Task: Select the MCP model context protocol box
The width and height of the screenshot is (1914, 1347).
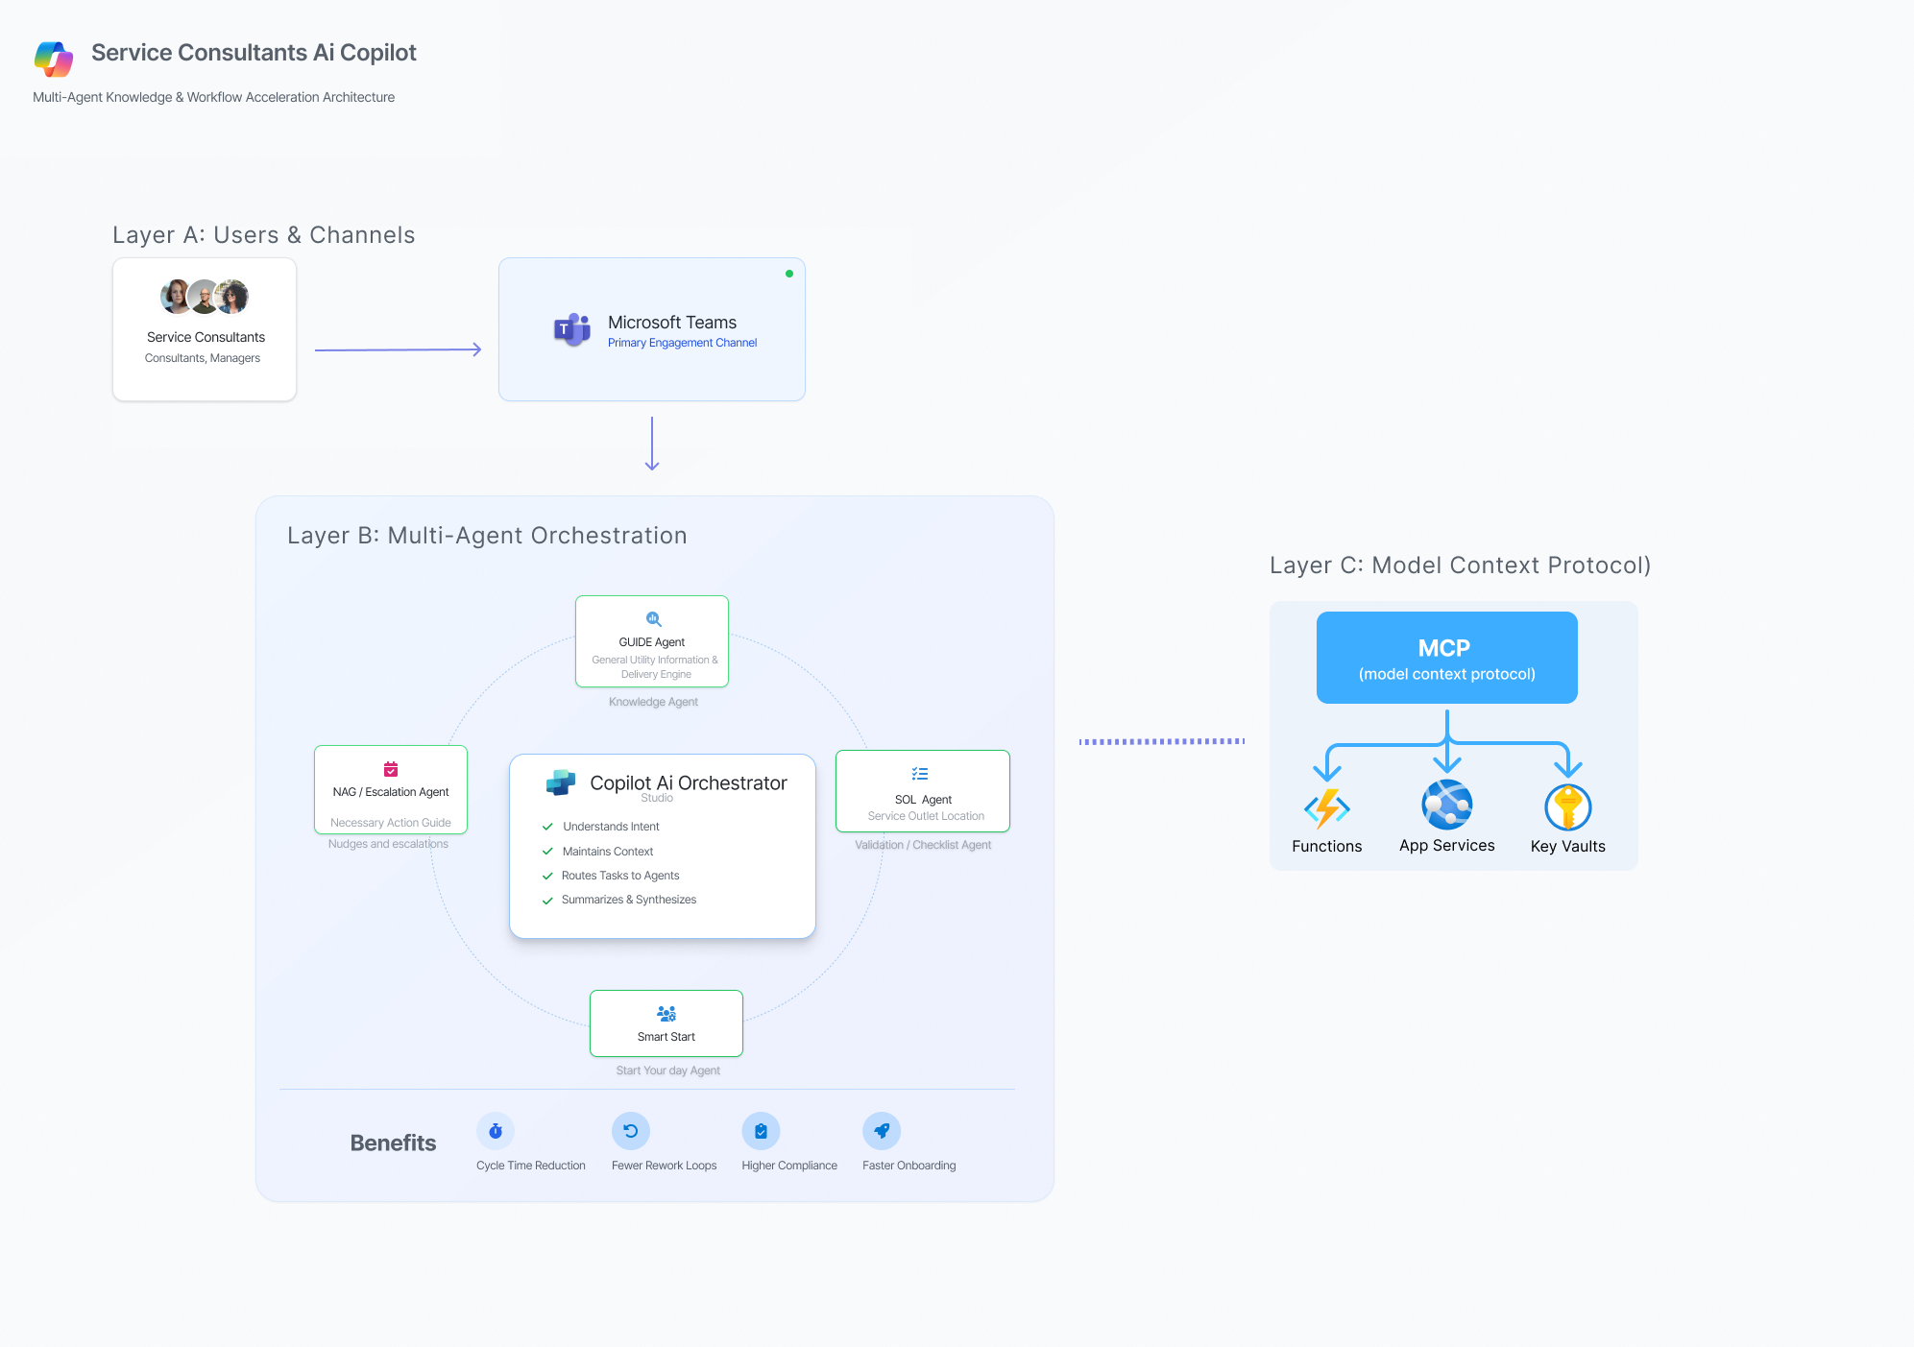Action: (1447, 658)
